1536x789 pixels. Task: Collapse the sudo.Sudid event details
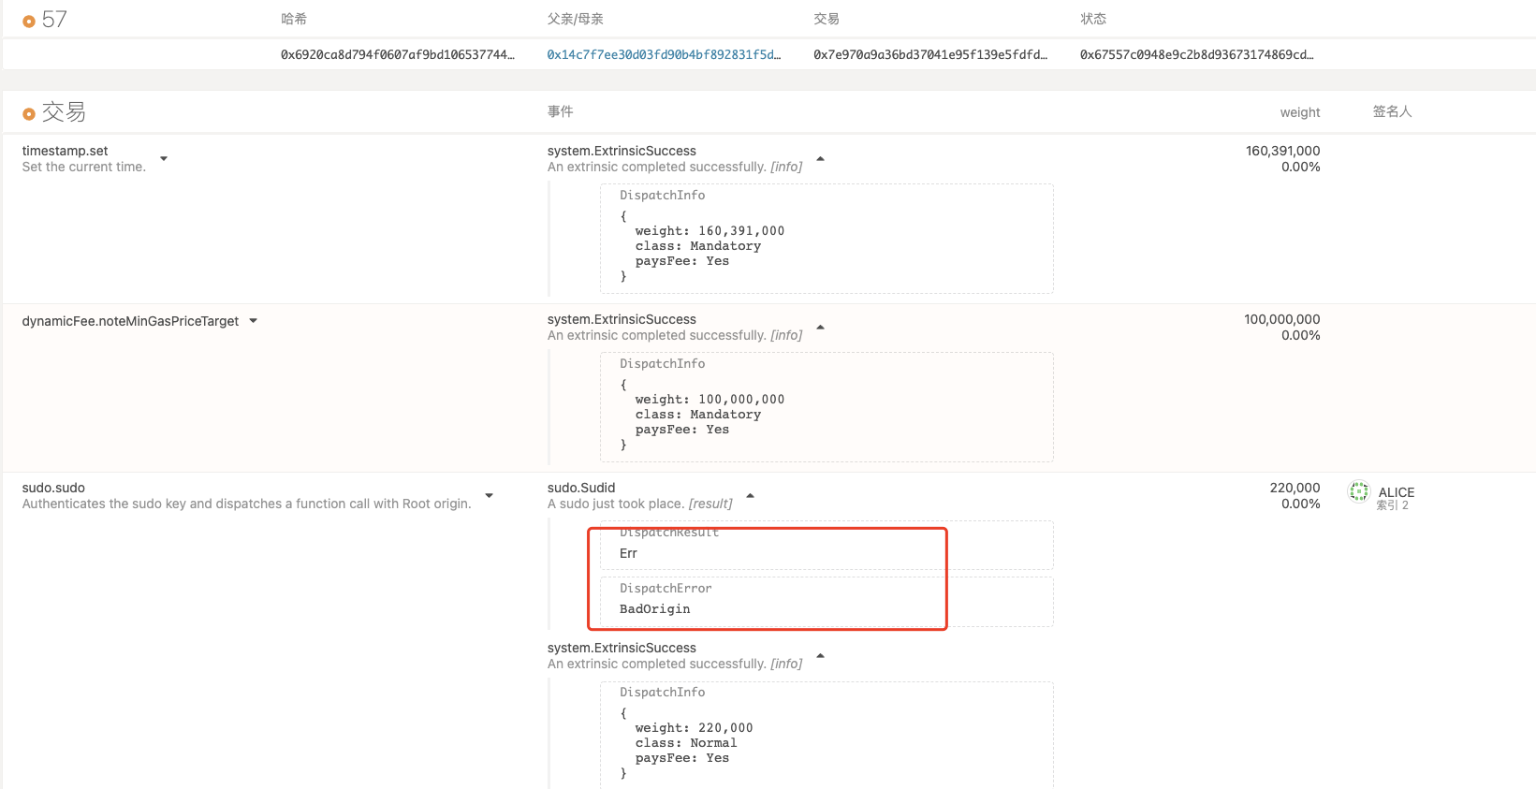[751, 496]
